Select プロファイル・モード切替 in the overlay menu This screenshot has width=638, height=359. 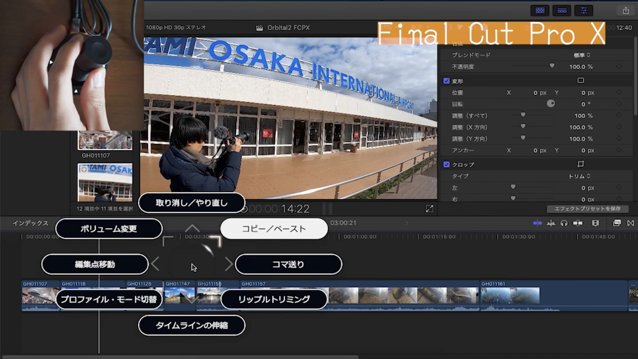(x=109, y=299)
